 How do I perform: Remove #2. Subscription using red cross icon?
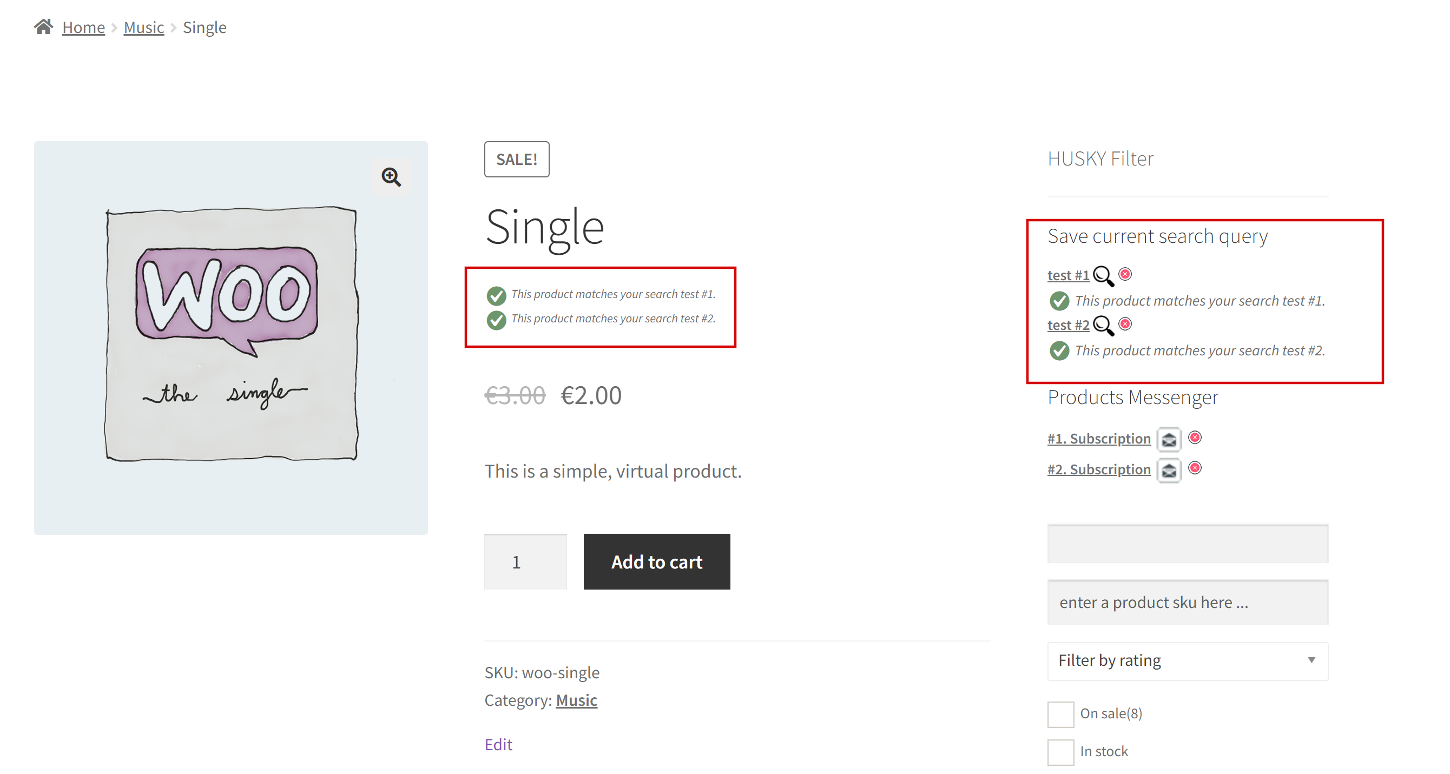[1195, 468]
